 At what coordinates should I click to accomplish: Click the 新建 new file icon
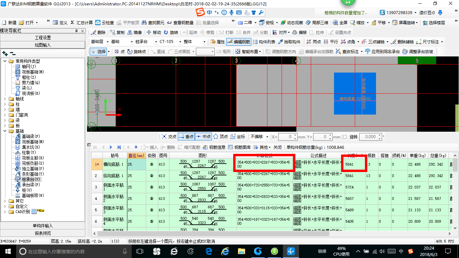tap(9, 23)
